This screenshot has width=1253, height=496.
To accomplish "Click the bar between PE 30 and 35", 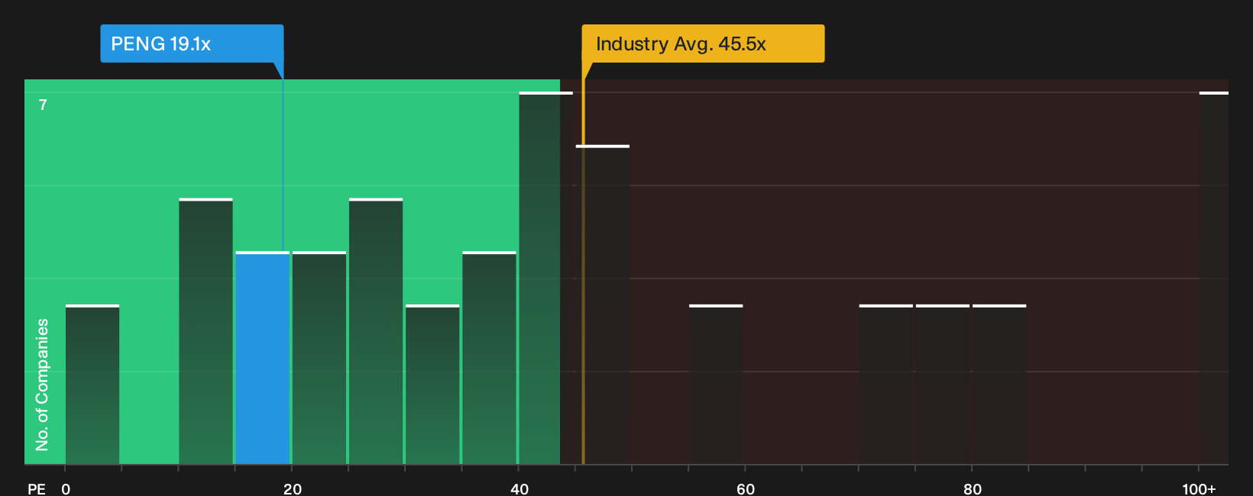I will tap(432, 385).
